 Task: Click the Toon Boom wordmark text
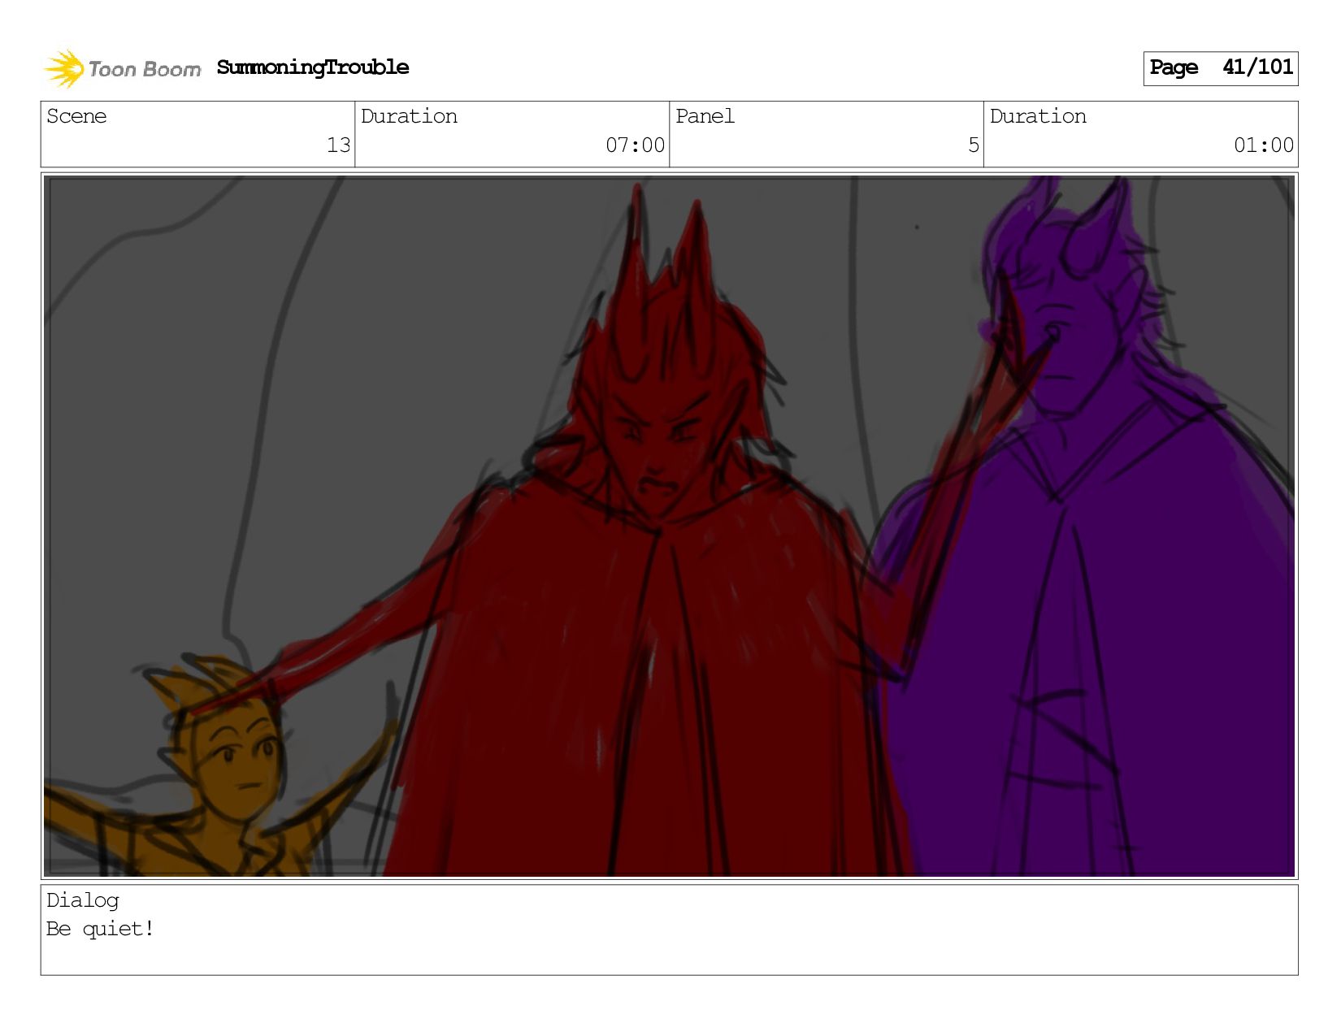[x=145, y=70]
